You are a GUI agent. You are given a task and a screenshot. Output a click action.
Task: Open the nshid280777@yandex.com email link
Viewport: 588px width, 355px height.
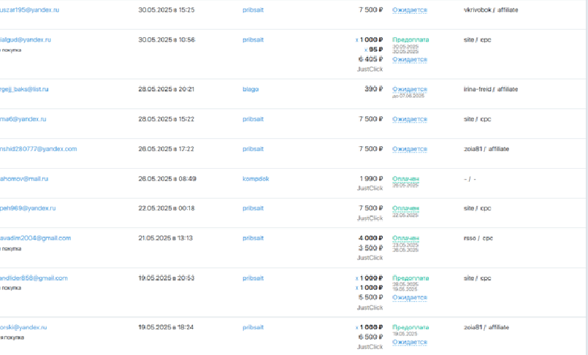39,149
